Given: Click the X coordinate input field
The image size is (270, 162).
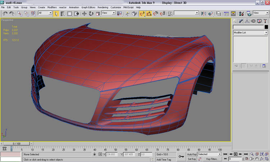Looking at the screenshot, I should pos(111,154).
